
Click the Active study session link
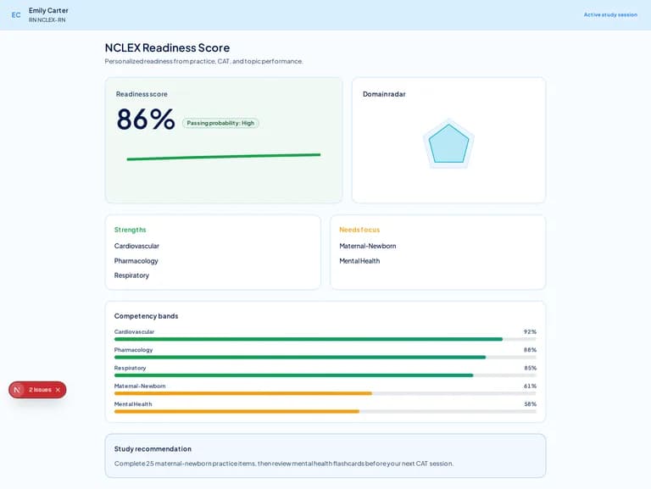610,14
